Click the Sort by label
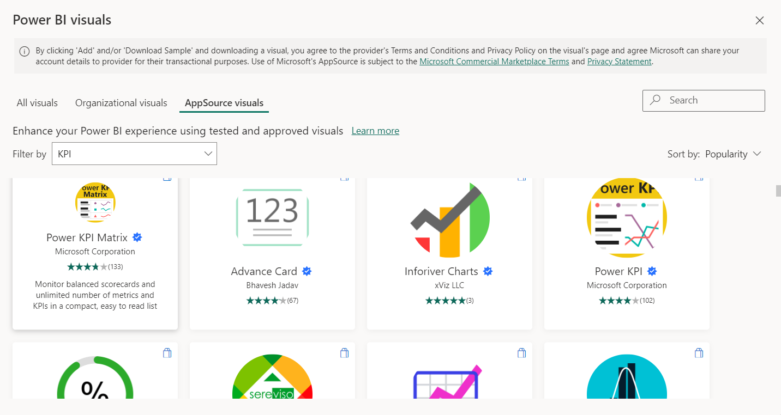This screenshot has width=781, height=415. click(683, 154)
